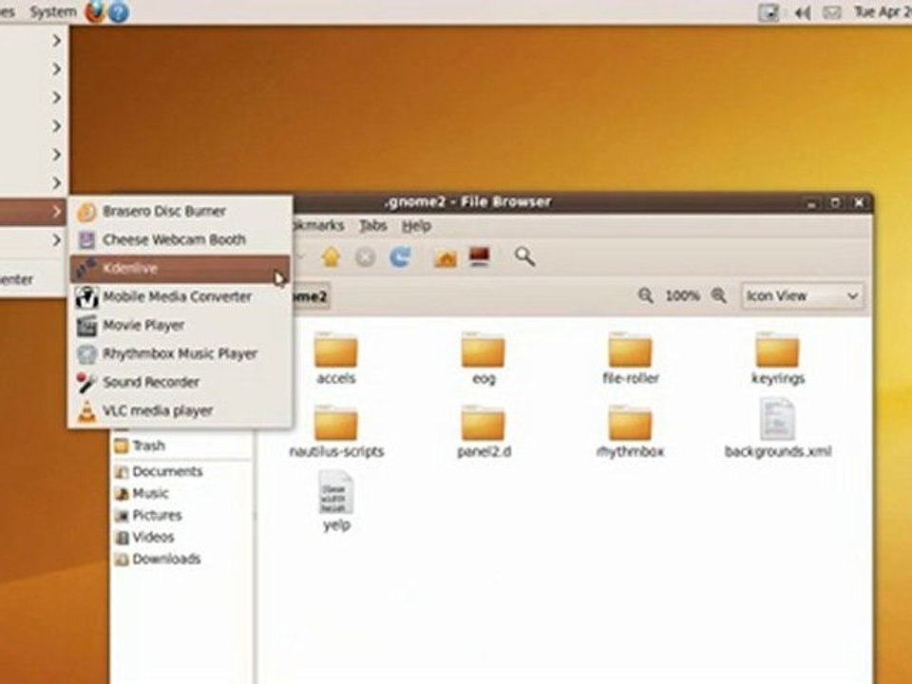912x684 pixels.
Task: Select the yelp file
Action: pos(336,502)
